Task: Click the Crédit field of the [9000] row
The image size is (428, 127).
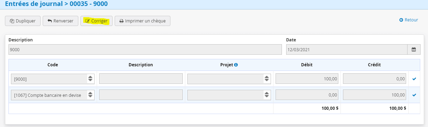Action: [x=375, y=79]
